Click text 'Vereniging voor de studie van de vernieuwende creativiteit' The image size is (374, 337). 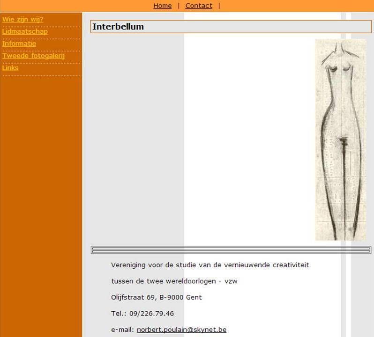(x=210, y=265)
